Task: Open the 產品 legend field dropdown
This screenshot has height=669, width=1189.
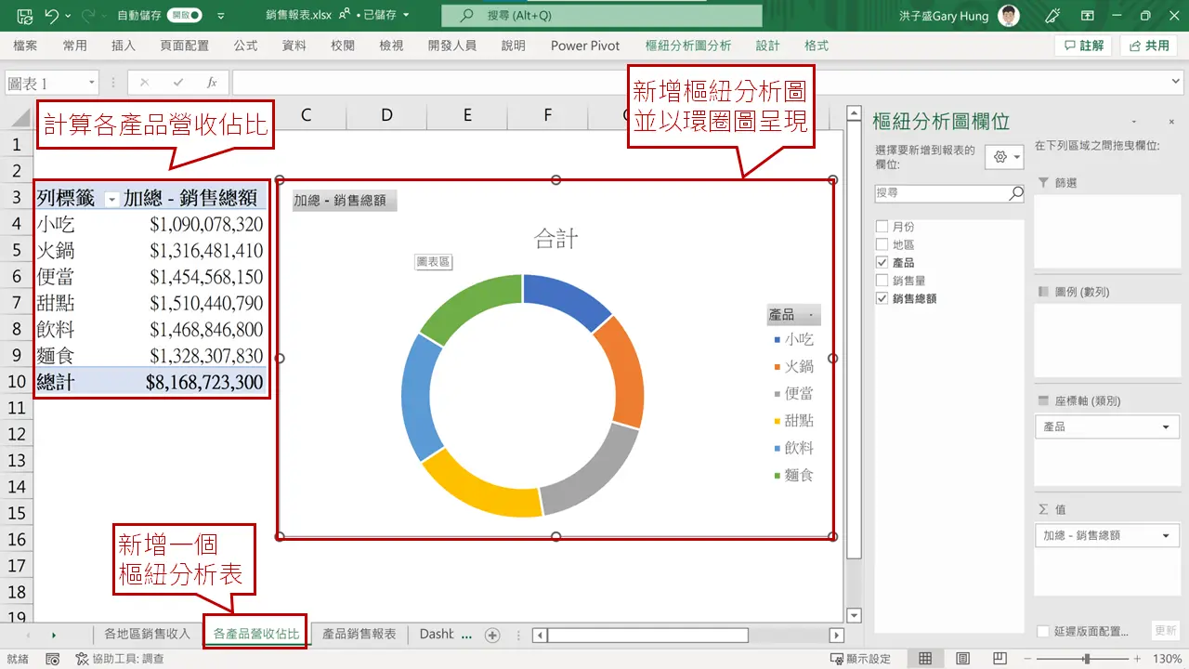Action: point(811,316)
